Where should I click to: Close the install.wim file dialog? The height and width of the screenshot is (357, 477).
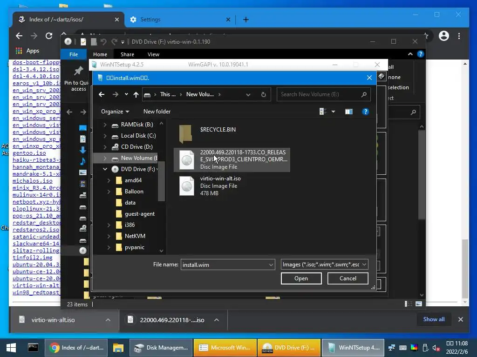369,78
